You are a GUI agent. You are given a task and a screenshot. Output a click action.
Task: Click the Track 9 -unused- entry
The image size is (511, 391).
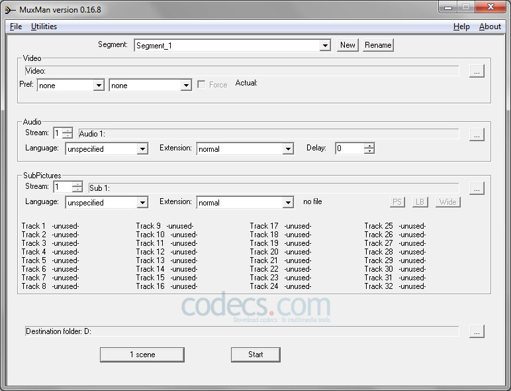tap(165, 226)
